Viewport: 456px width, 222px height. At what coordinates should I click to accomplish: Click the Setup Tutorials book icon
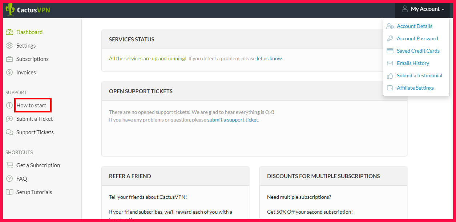pos(9,192)
